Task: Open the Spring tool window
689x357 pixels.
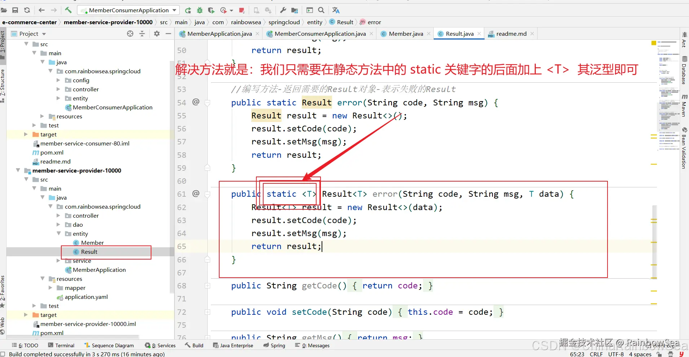Action: 274,345
